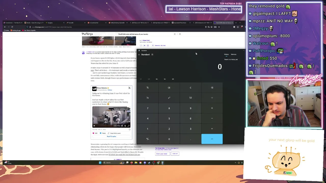
Task: Click the x squared key
Action: point(169,98)
